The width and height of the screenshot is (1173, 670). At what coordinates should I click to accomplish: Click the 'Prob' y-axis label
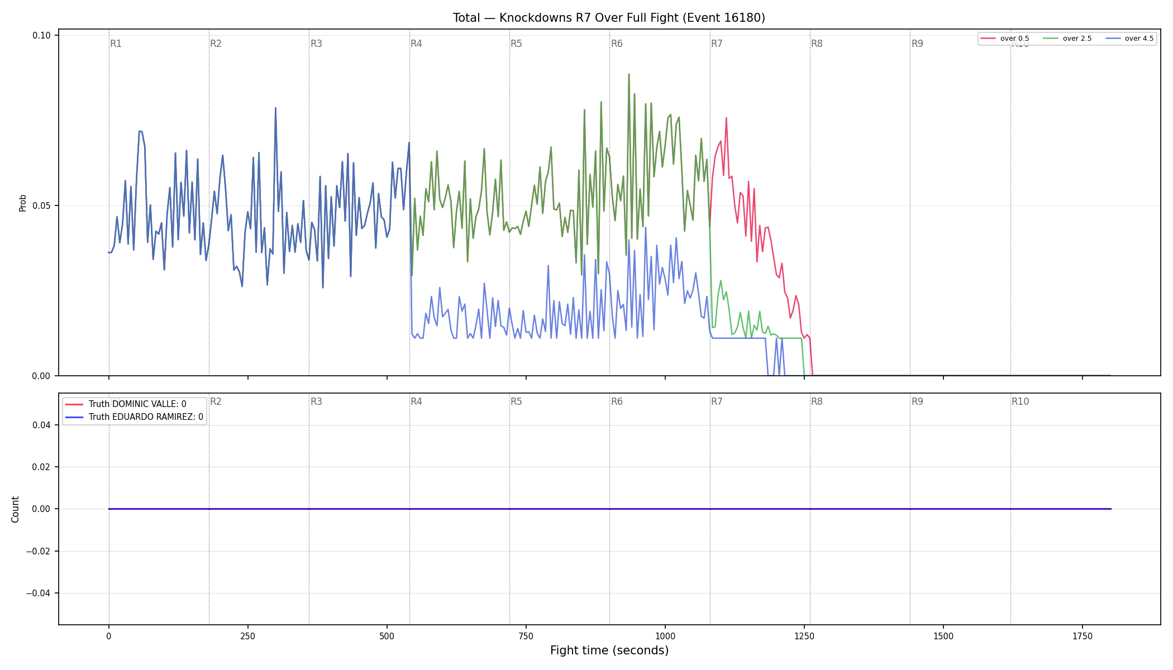coord(23,203)
